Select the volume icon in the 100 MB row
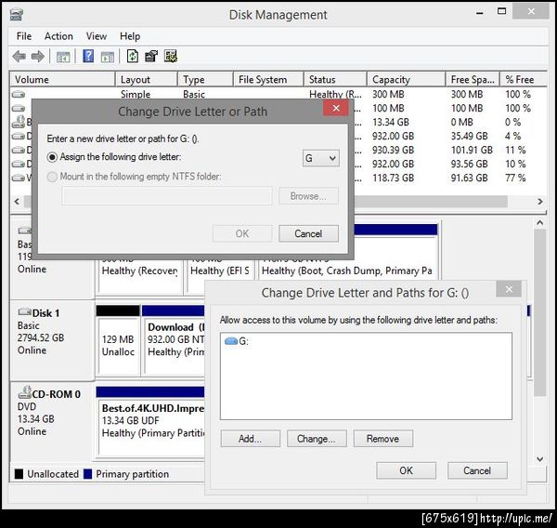This screenshot has height=528, width=557. [19, 108]
